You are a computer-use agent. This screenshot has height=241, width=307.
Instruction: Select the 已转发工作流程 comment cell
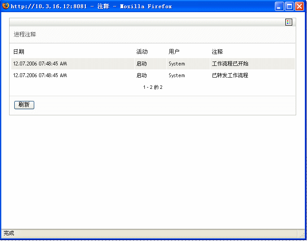[x=230, y=75]
